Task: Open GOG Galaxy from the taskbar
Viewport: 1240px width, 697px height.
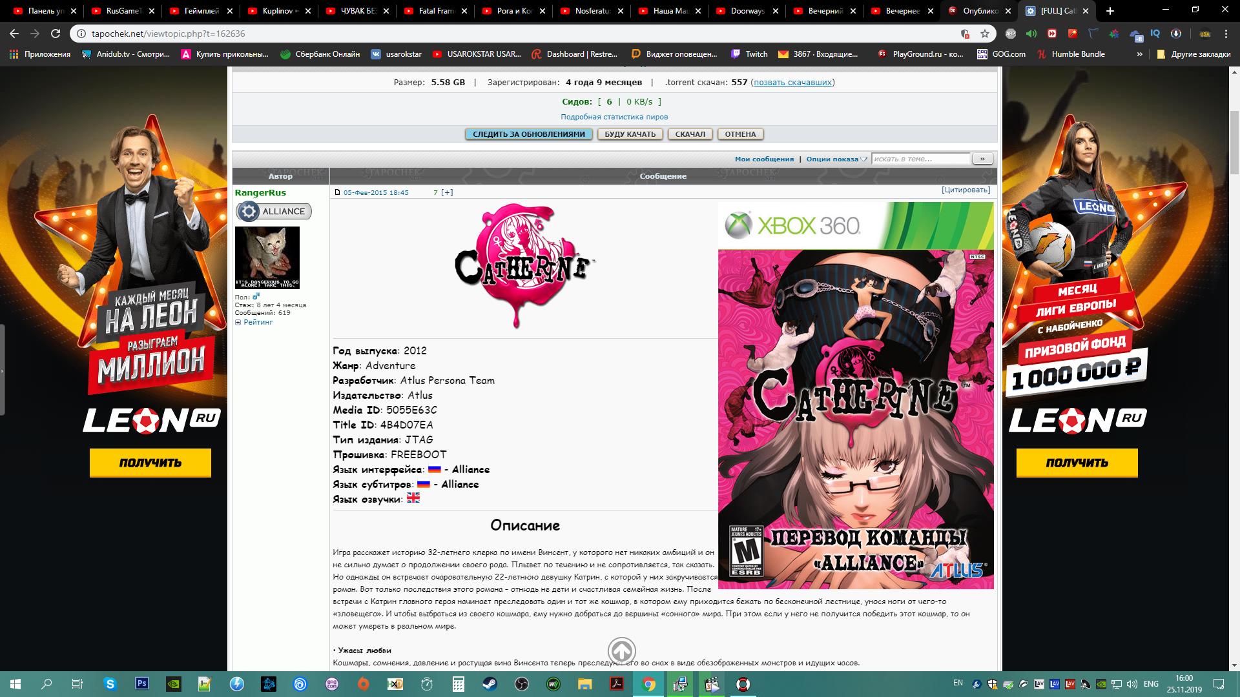Action: 332,684
